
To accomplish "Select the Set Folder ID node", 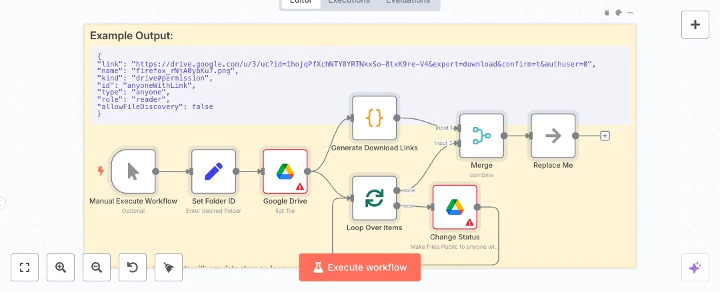I will (213, 171).
